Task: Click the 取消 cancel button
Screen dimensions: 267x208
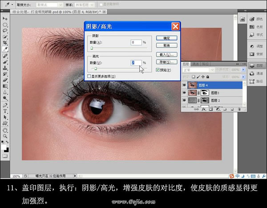Action: pyautogui.click(x=167, y=45)
